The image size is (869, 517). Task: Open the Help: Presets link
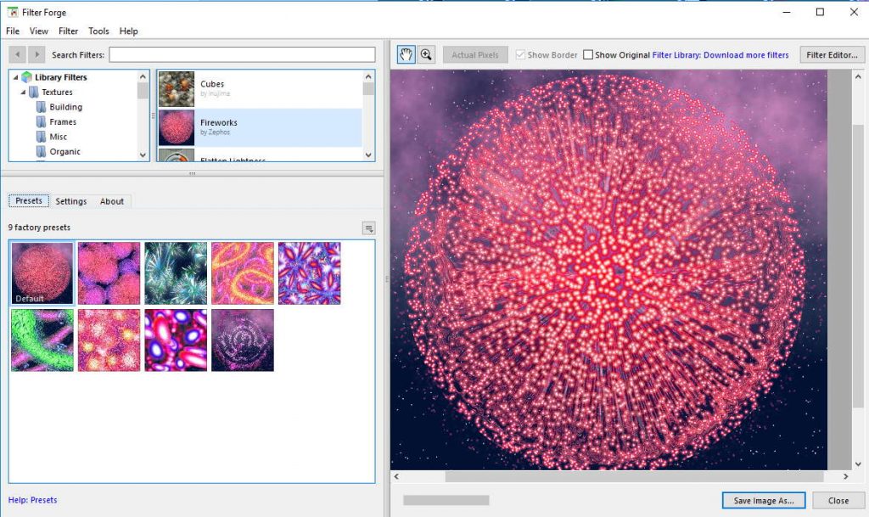tap(33, 500)
